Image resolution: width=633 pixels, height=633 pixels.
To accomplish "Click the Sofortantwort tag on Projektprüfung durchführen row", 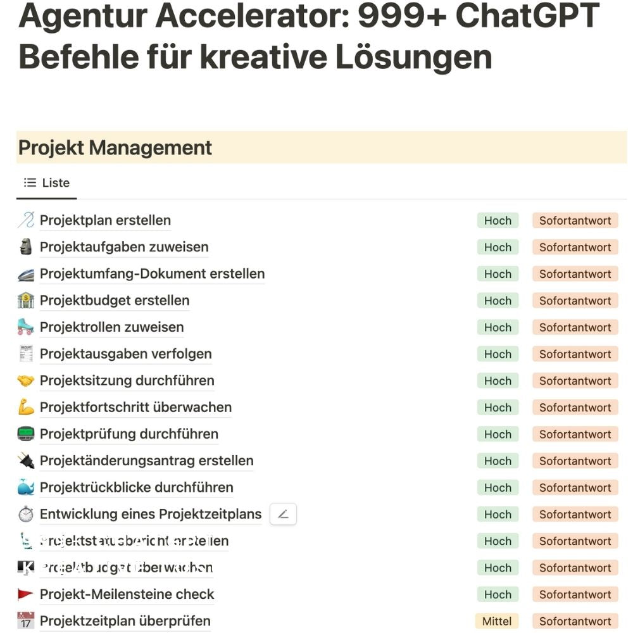I will 575,434.
